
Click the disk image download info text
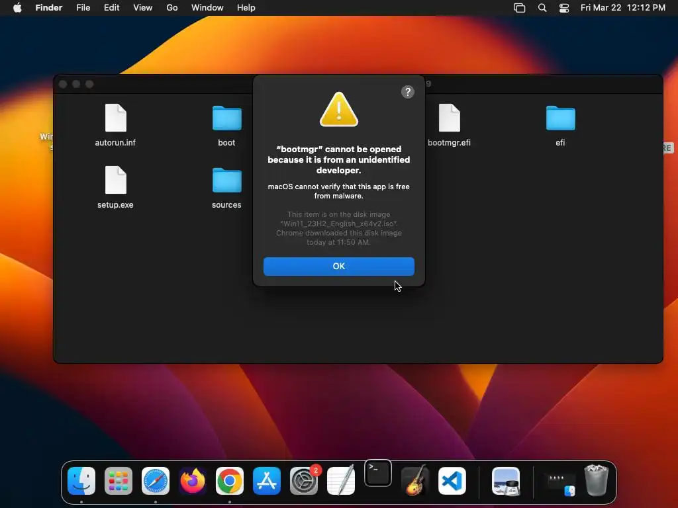click(338, 228)
